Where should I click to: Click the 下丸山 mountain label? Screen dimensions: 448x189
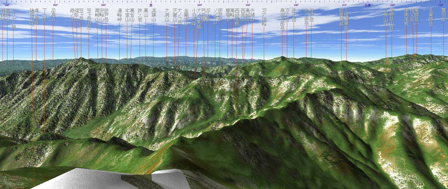pos(45,15)
